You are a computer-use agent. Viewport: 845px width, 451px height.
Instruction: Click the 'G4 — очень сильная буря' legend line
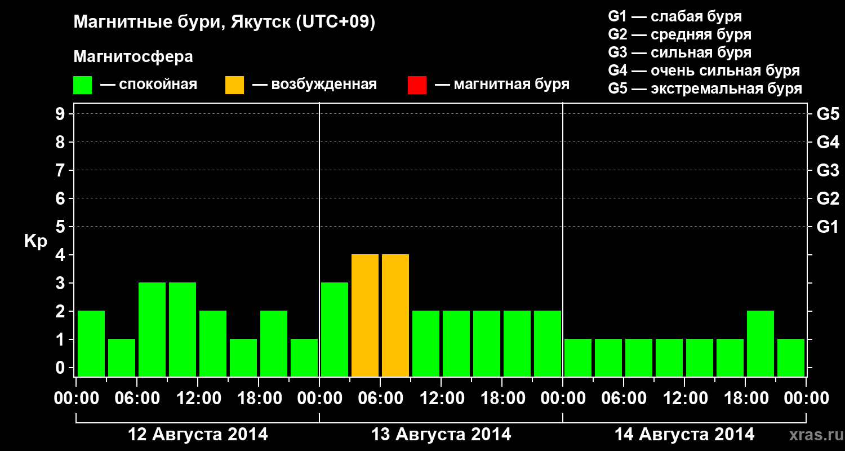coord(704,70)
